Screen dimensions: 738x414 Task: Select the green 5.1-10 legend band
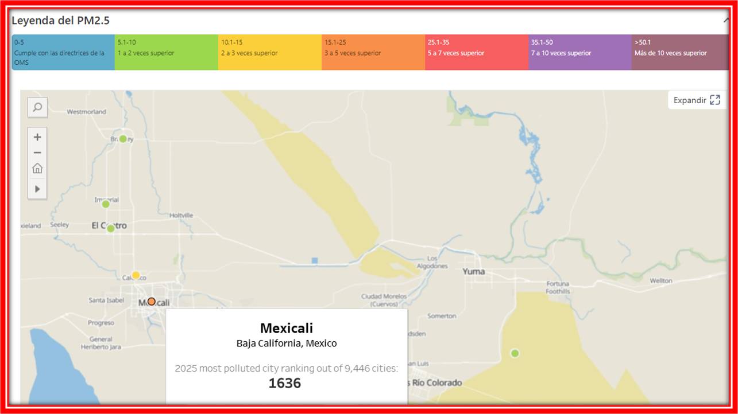click(x=167, y=52)
